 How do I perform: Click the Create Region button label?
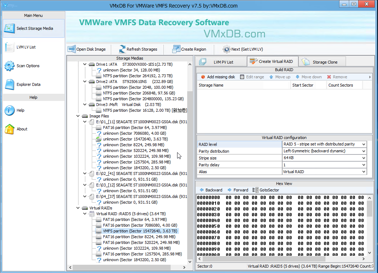pos(194,49)
